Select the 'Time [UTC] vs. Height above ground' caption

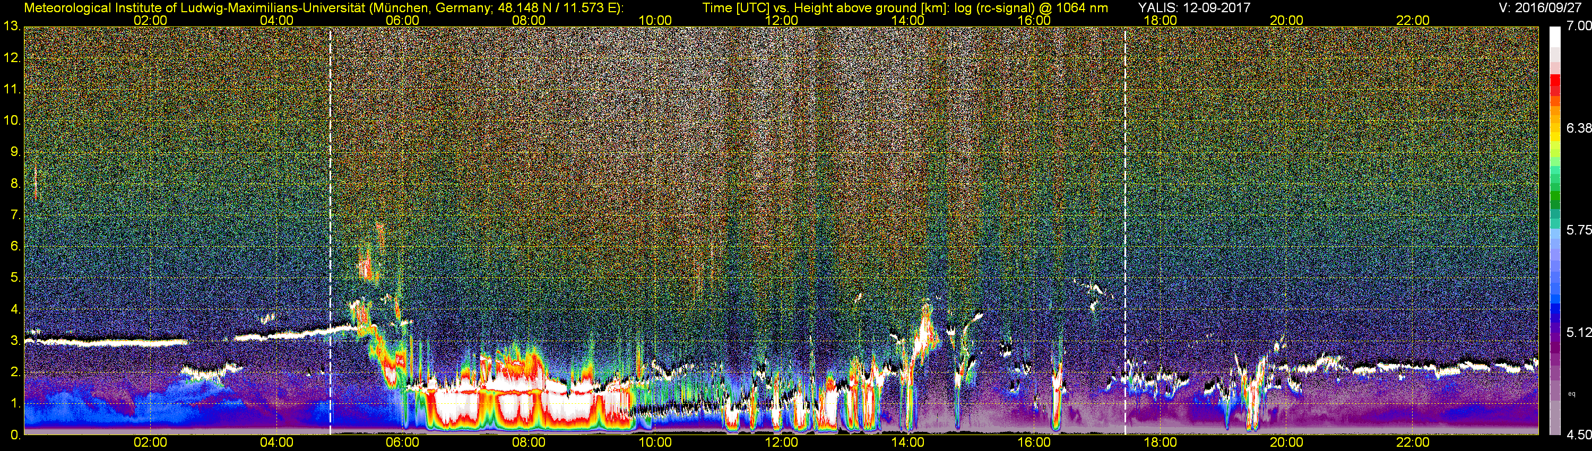pyautogui.click(x=905, y=8)
